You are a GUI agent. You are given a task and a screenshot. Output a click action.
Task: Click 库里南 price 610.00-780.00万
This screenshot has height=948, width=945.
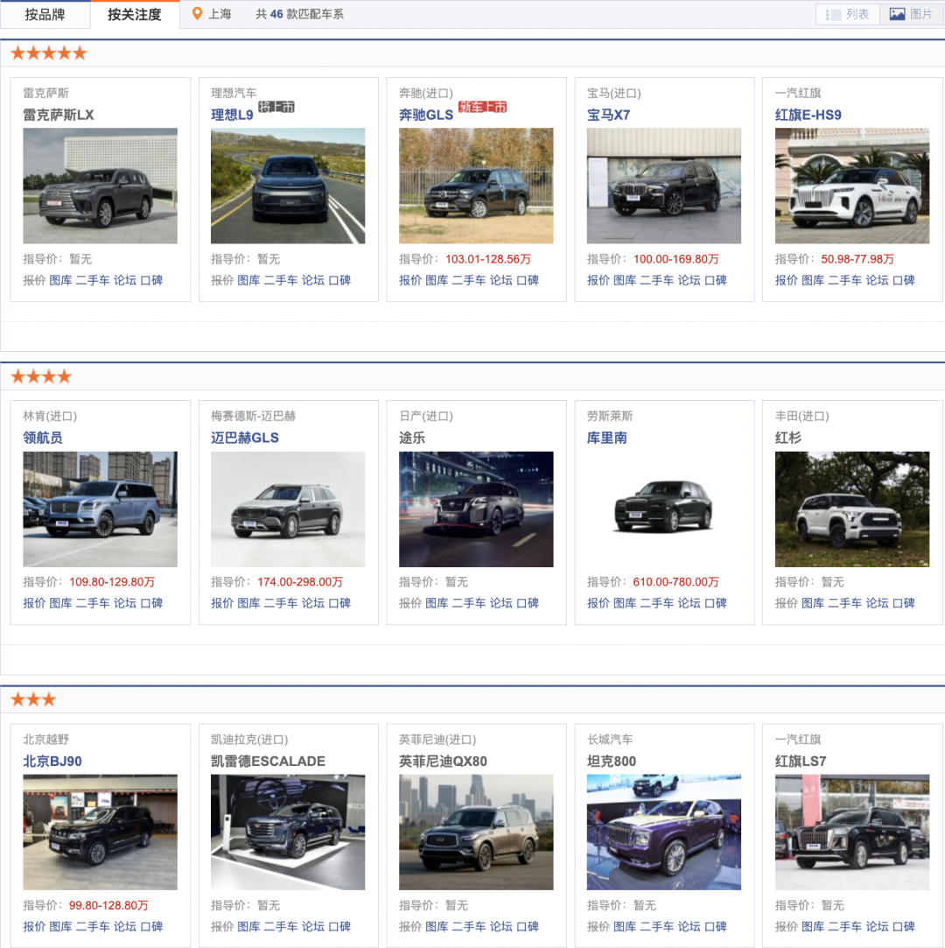click(x=676, y=581)
